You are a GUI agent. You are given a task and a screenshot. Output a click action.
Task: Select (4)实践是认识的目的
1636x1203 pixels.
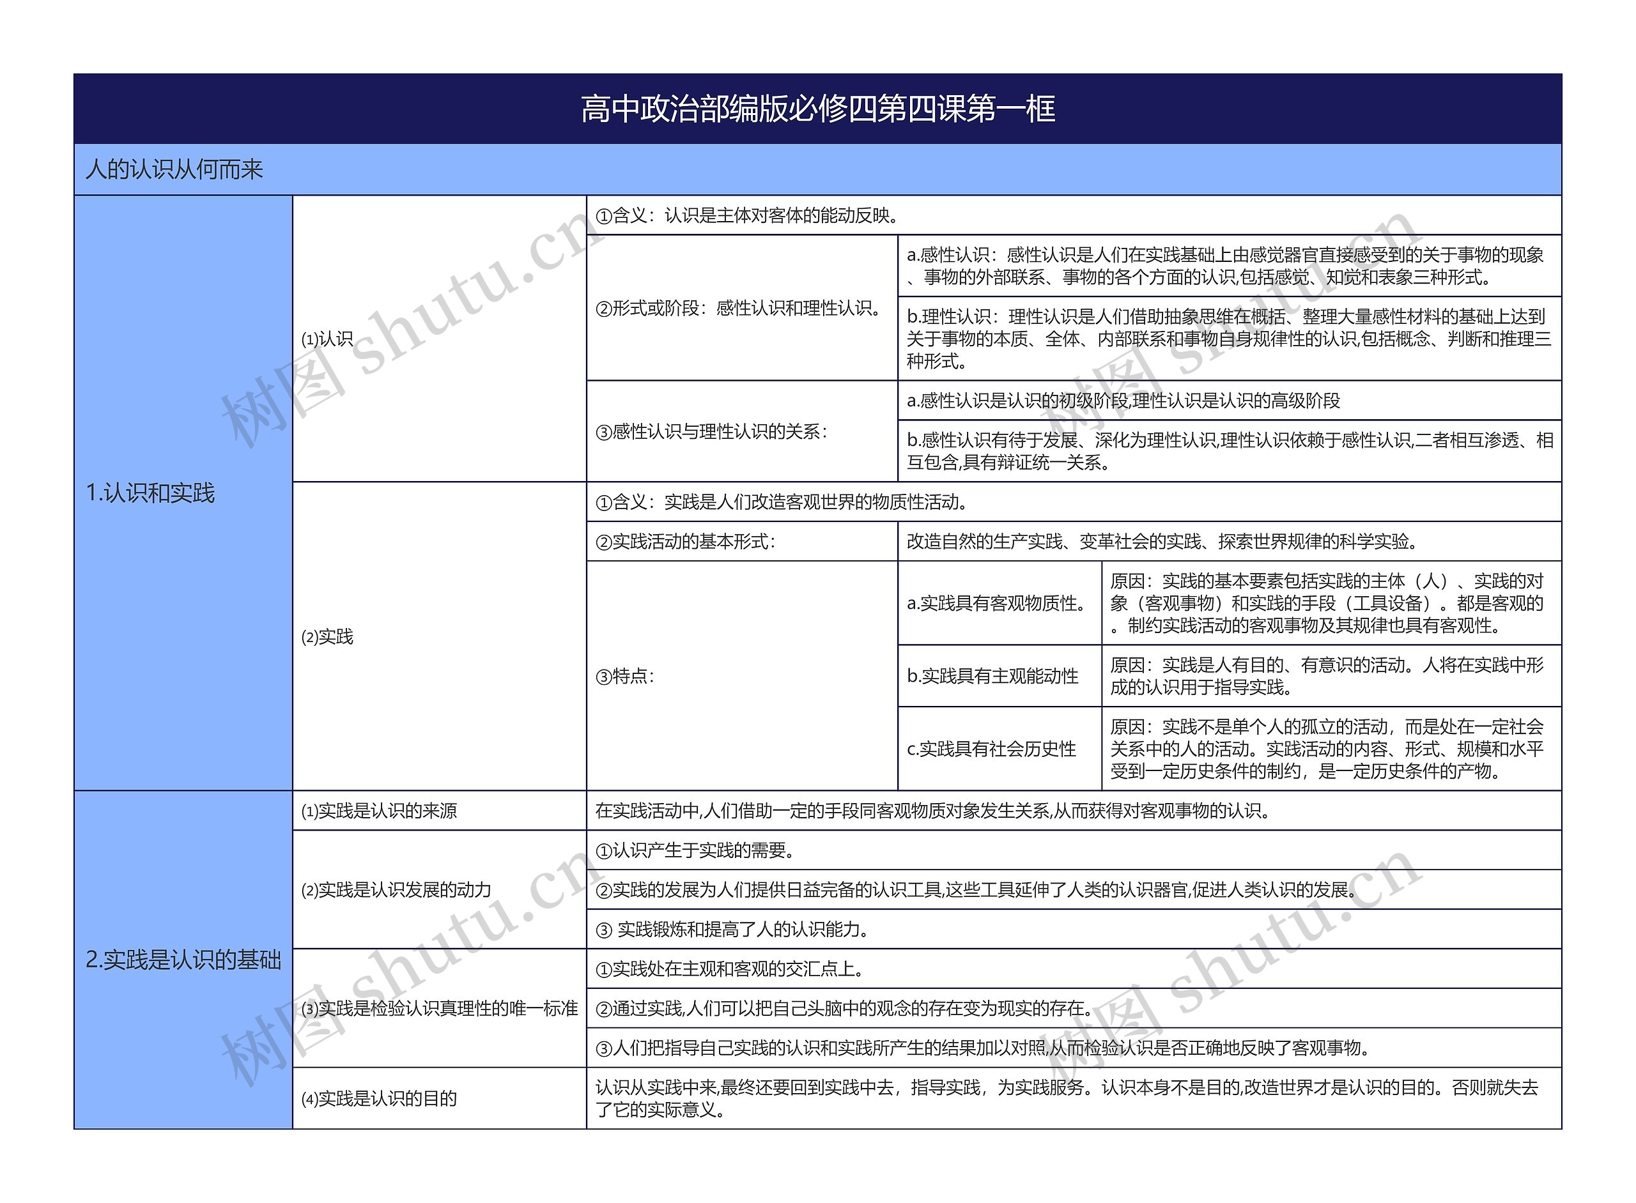(439, 1098)
